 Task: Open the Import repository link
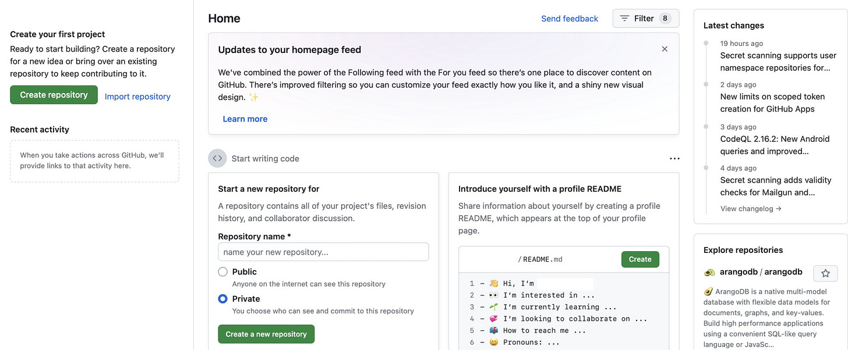137,97
